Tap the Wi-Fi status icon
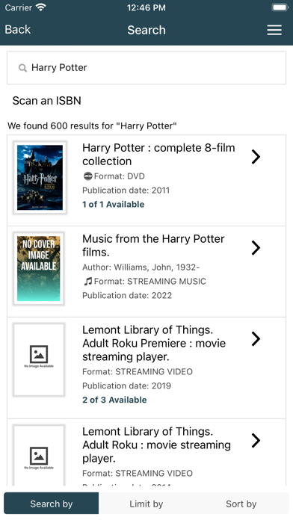This screenshot has width=293, height=520. 41,7
